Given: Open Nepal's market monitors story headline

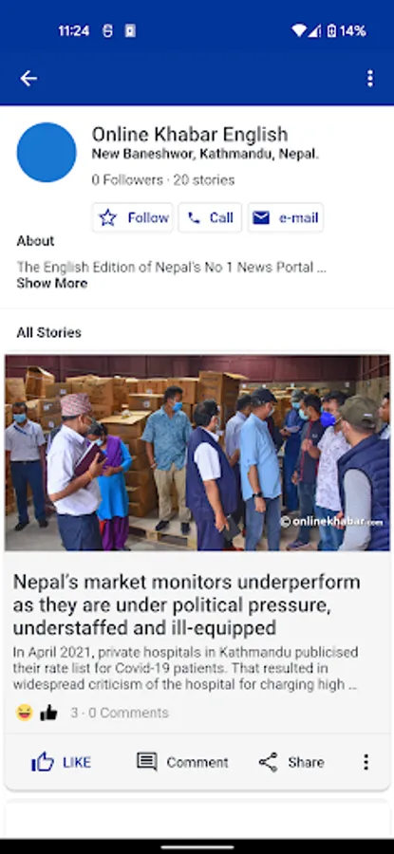Looking at the screenshot, I should tap(186, 604).
